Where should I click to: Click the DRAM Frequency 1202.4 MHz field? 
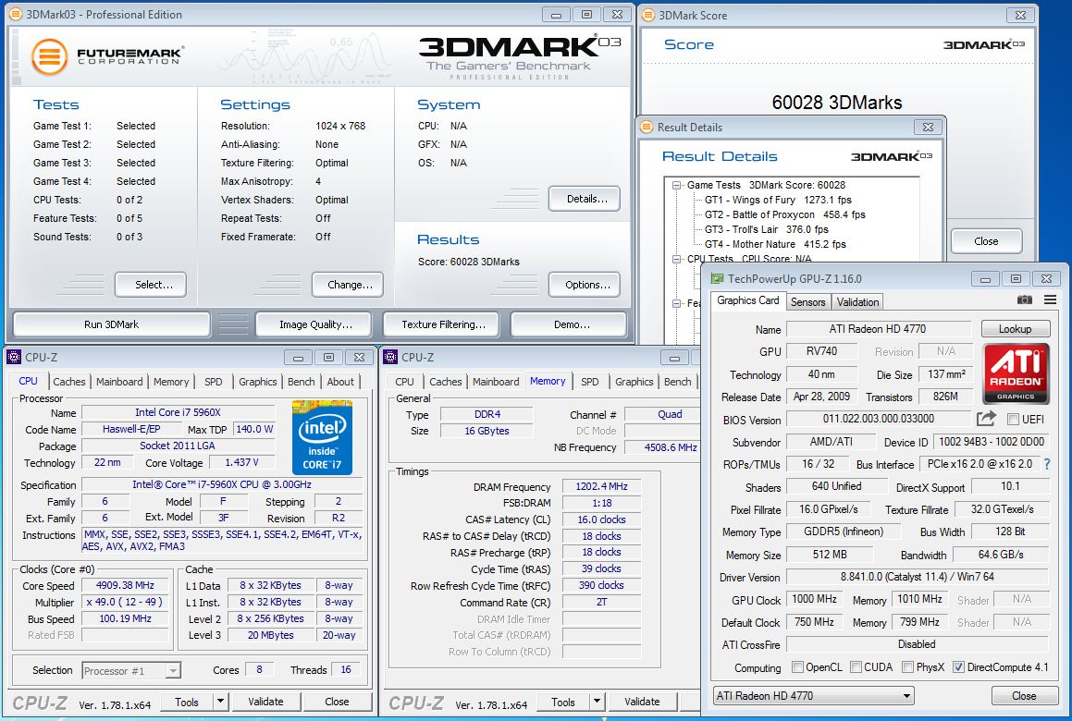[601, 486]
